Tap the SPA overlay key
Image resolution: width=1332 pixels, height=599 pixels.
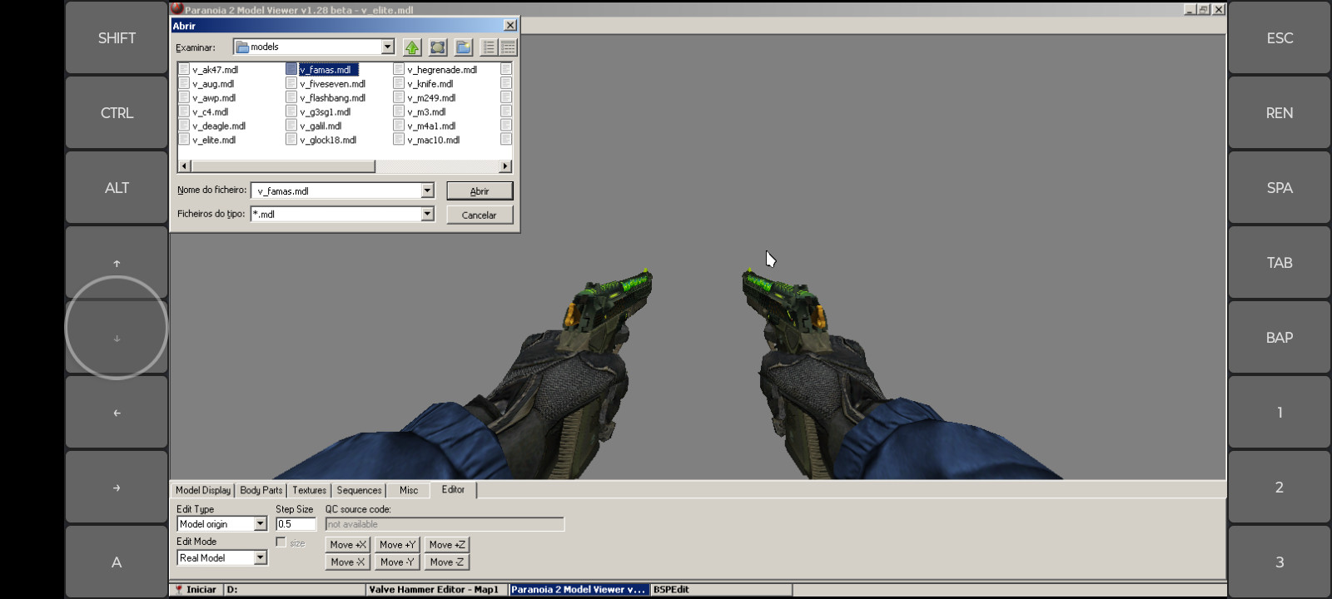[1280, 188]
